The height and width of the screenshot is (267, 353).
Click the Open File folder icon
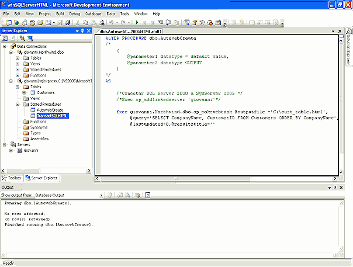40,22
